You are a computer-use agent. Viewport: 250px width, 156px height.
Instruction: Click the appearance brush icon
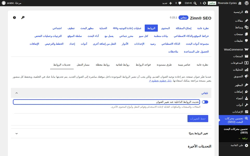click(x=247, y=85)
